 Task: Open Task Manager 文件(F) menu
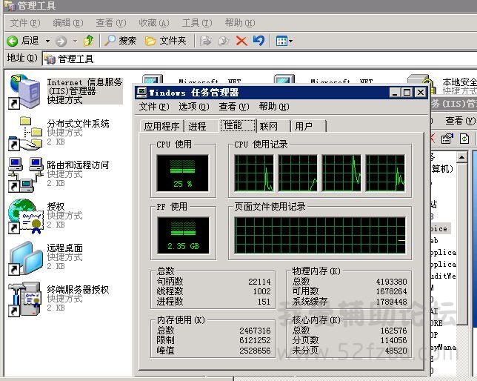tap(154, 107)
